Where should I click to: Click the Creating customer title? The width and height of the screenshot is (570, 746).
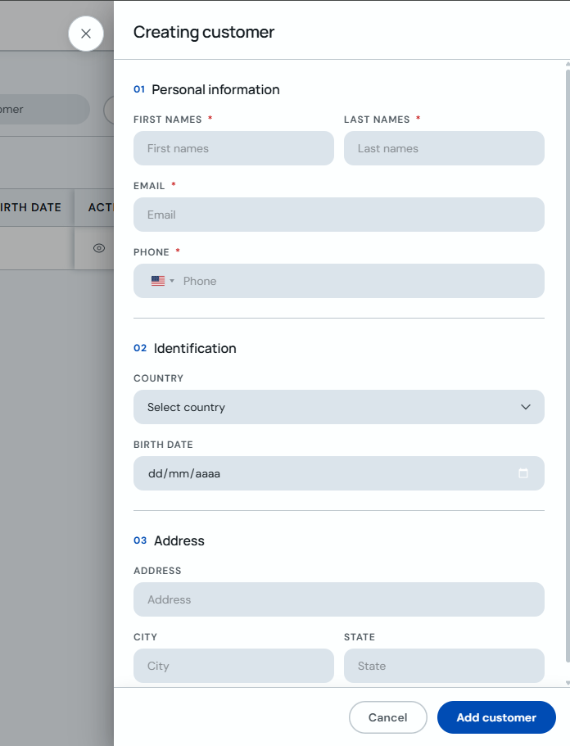pyautogui.click(x=204, y=32)
